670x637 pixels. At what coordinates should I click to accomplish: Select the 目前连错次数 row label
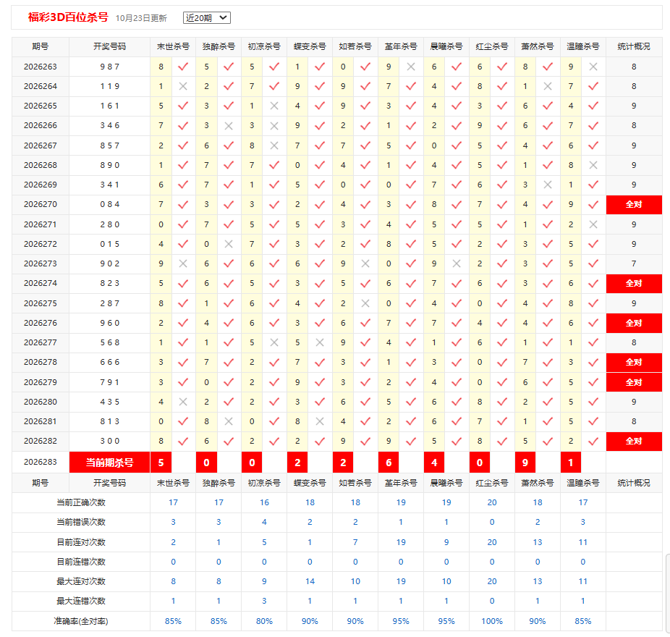point(81,562)
